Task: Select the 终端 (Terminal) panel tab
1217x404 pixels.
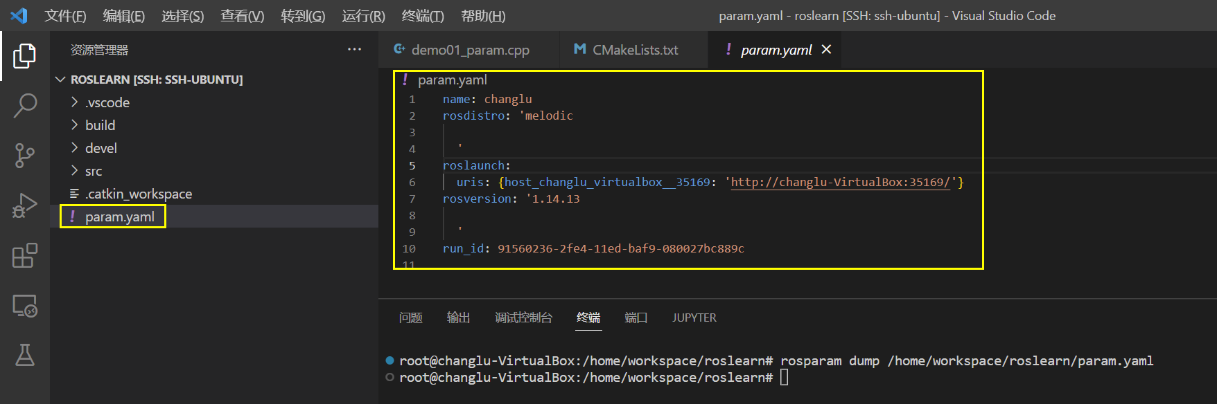Action: (x=588, y=318)
